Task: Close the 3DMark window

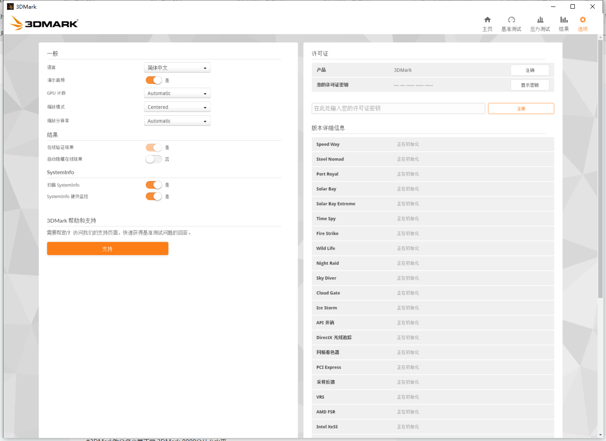Action: 593,6
